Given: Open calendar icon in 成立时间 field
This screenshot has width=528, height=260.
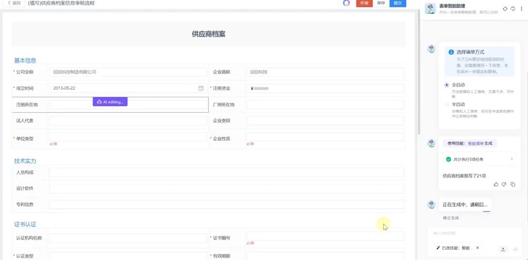Looking at the screenshot, I should click(x=201, y=88).
